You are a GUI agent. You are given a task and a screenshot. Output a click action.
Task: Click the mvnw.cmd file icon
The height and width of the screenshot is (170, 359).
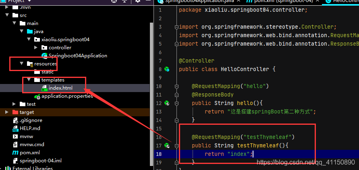point(15,145)
